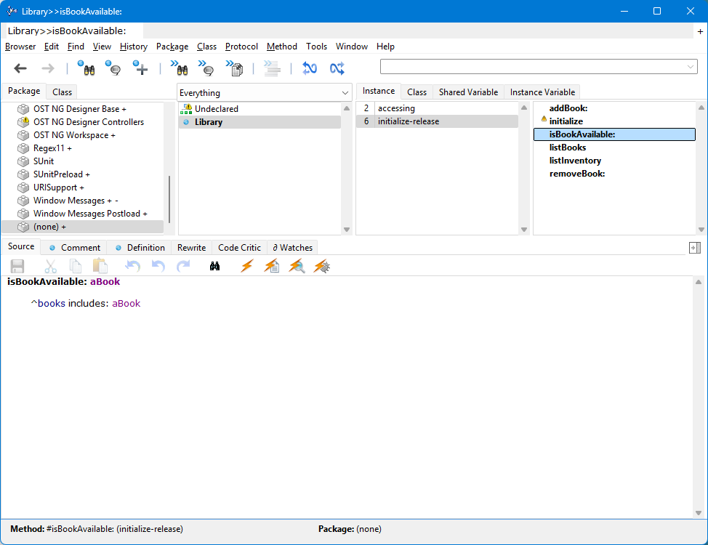Click the plain lightning bolt icon
The width and height of the screenshot is (708, 545).
point(246,267)
